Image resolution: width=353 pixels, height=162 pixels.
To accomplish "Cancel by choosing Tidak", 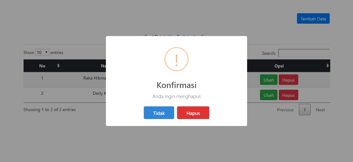I will [159, 113].
